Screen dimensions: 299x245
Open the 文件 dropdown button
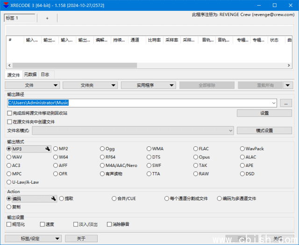pos(32,85)
